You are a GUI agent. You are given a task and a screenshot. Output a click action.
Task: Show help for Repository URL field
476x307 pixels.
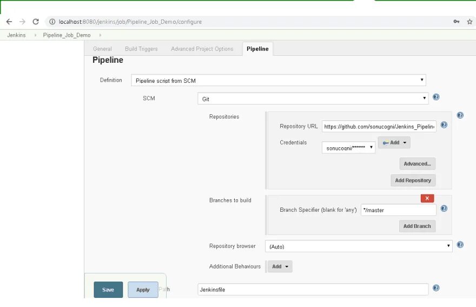(444, 125)
